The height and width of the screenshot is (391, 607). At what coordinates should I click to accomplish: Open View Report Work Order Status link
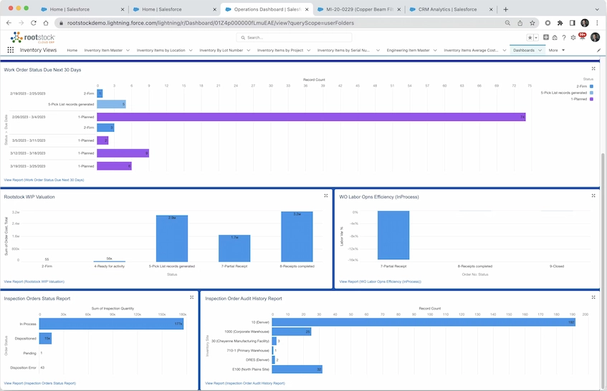coord(44,180)
